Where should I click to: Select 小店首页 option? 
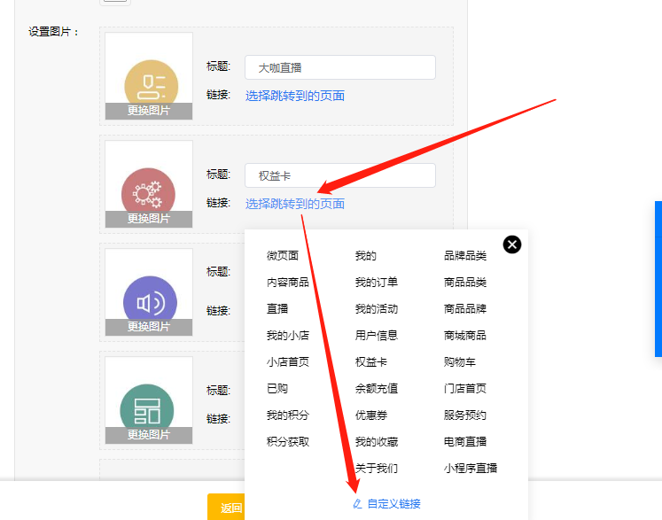pyautogui.click(x=288, y=362)
